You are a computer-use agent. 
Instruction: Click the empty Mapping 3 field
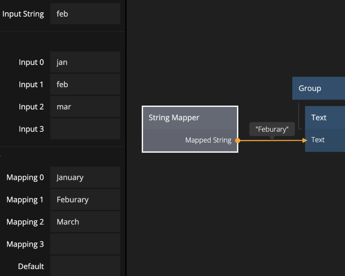85,244
